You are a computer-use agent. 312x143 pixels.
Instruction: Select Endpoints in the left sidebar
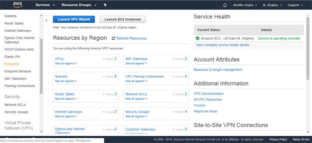pos(12,64)
